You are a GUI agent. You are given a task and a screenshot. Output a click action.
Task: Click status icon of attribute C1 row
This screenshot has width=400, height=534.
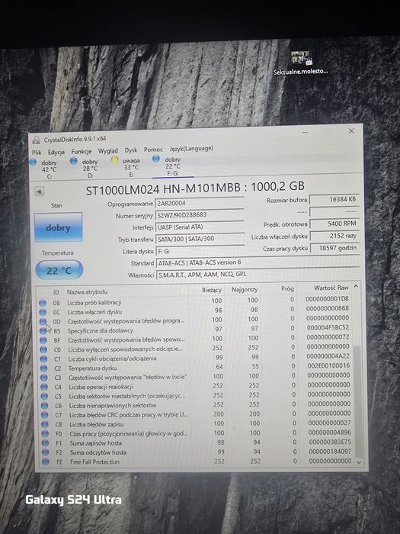(43, 359)
